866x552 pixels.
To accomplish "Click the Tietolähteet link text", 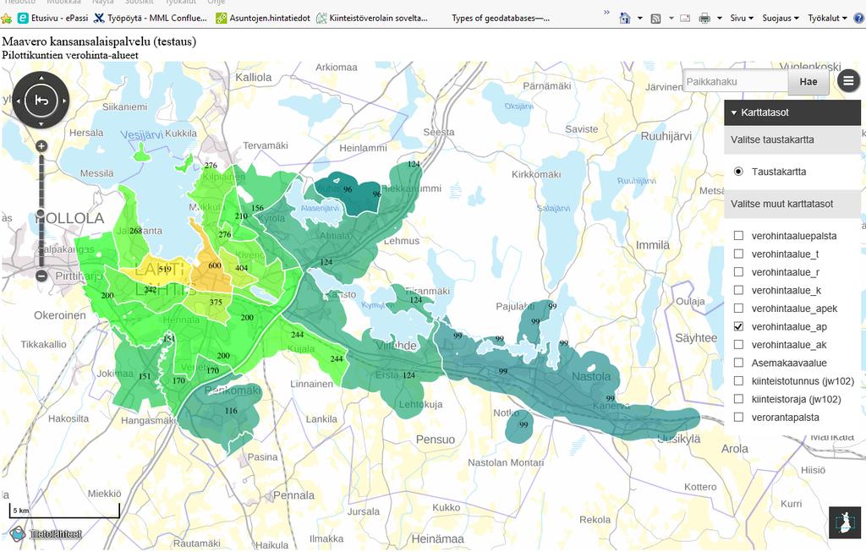I will tap(56, 533).
